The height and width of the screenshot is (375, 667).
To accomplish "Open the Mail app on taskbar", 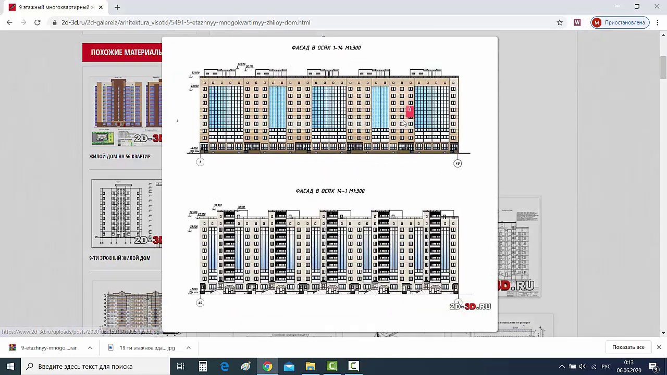I will click(289, 366).
